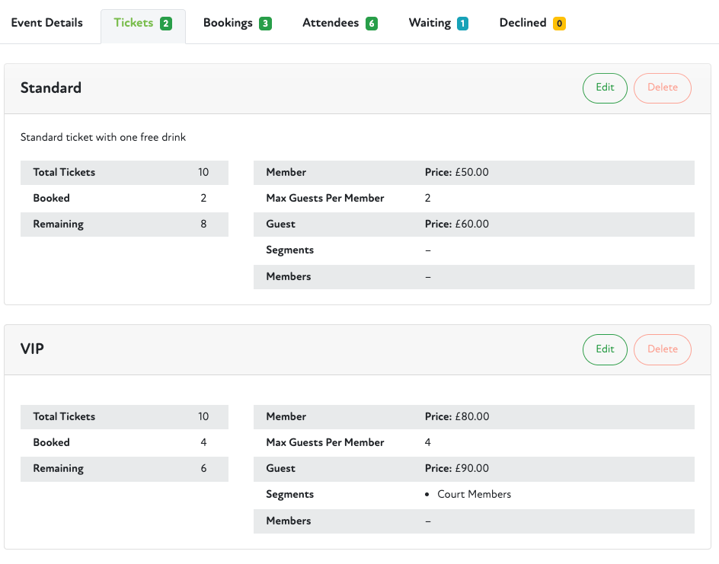The width and height of the screenshot is (719, 564).
Task: Edit the Standard ticket
Action: (x=605, y=88)
